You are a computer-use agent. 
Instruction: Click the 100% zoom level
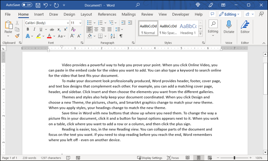click(x=259, y=158)
